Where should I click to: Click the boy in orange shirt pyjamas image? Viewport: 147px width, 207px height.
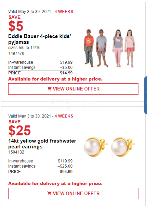tap(89, 48)
